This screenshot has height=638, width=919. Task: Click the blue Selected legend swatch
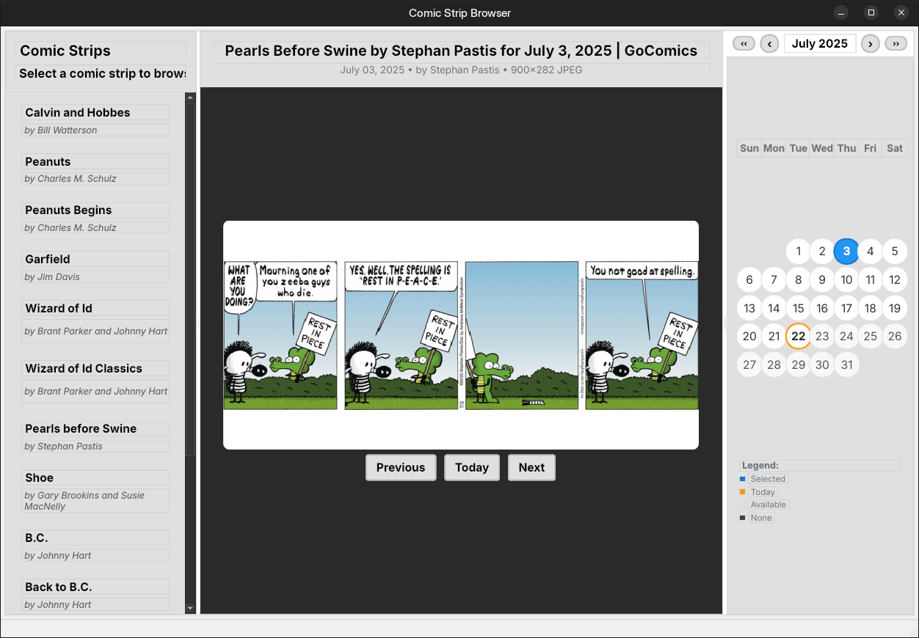point(742,479)
